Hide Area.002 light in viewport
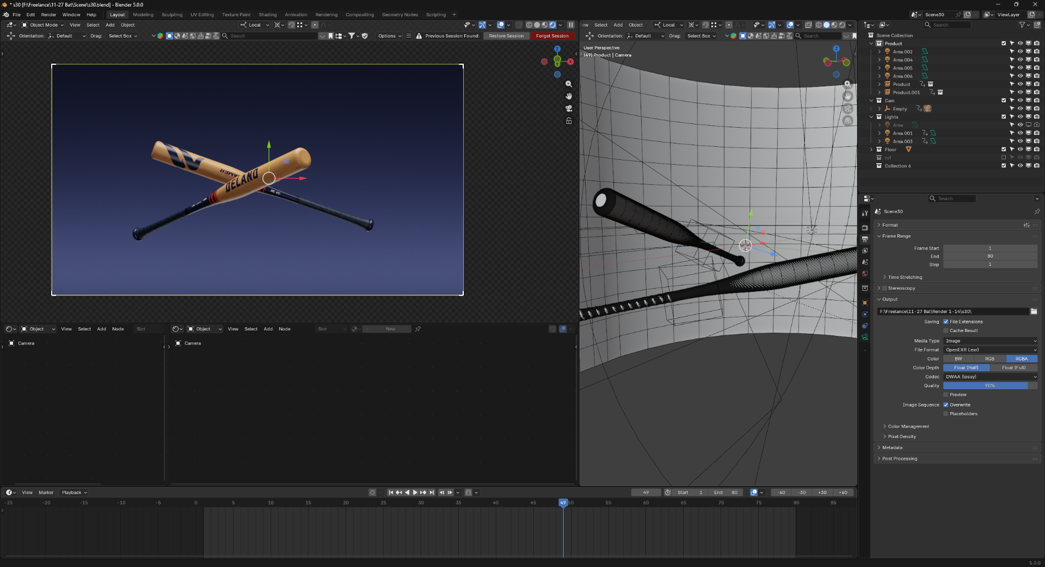 click(1020, 52)
